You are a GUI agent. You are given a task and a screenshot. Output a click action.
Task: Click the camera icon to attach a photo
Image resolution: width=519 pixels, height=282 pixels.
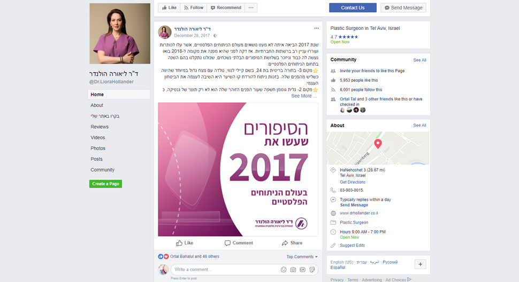[x=293, y=270]
